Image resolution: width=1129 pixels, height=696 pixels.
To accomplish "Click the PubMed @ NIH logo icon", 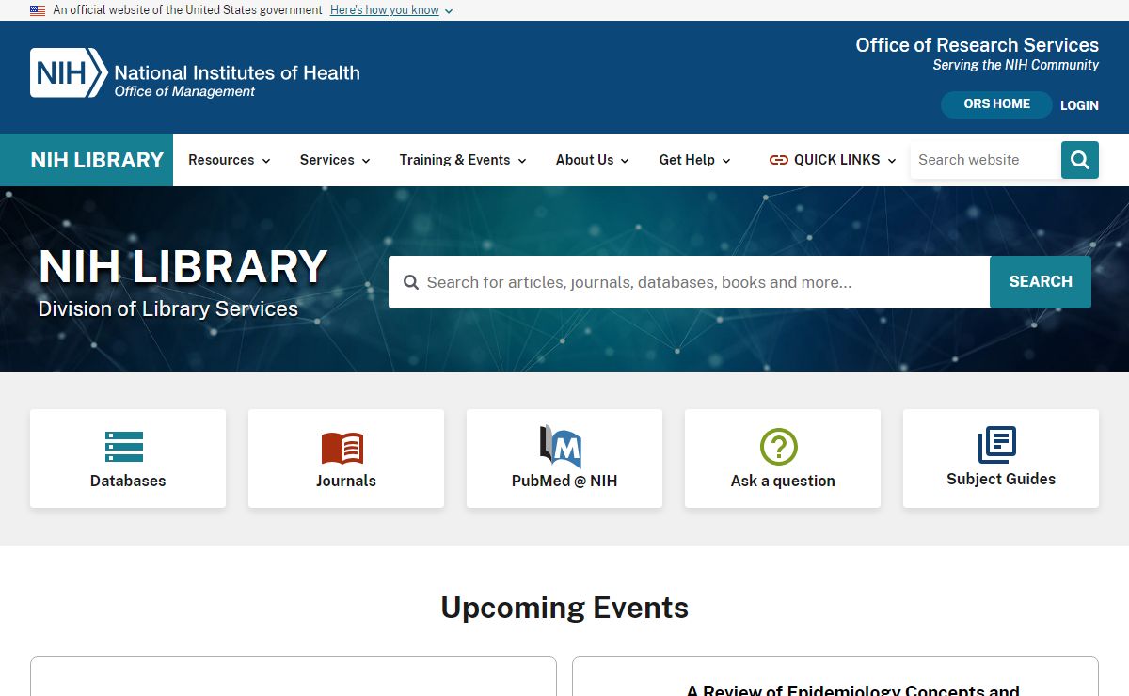I will 561,447.
